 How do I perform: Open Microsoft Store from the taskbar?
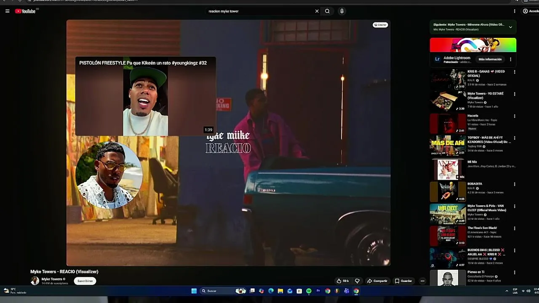299,291
